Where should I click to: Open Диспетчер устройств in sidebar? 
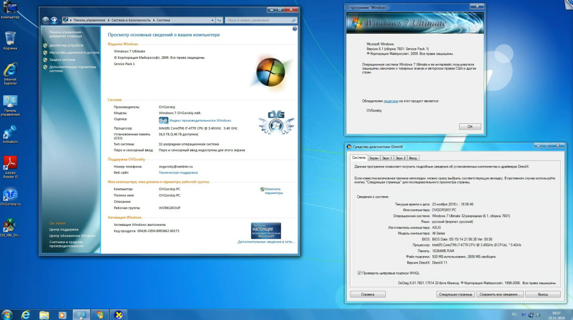click(66, 46)
